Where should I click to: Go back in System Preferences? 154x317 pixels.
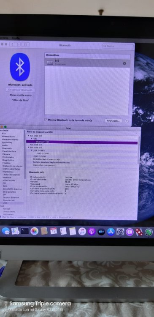[x=12, y=44]
